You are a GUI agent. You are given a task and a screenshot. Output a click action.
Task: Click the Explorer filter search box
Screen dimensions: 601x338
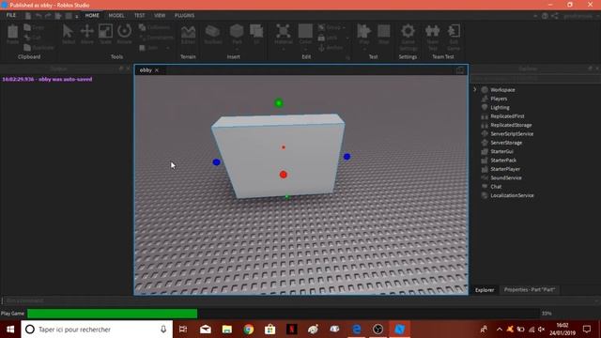point(535,79)
